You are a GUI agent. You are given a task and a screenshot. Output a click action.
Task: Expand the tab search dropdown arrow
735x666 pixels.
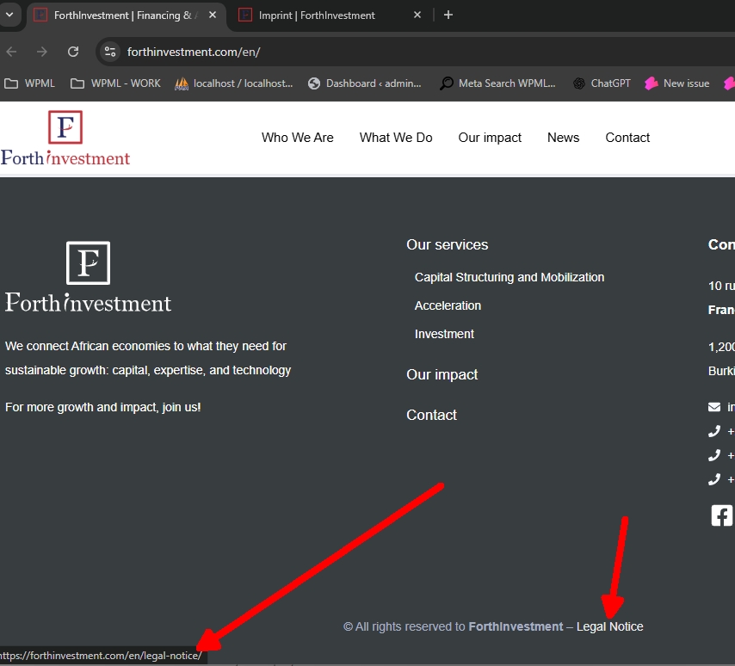point(10,15)
